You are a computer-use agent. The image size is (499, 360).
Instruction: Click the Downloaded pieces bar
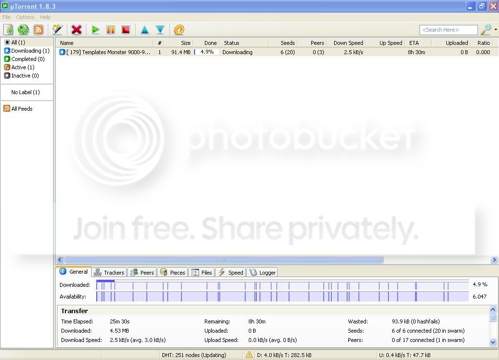[282, 285]
